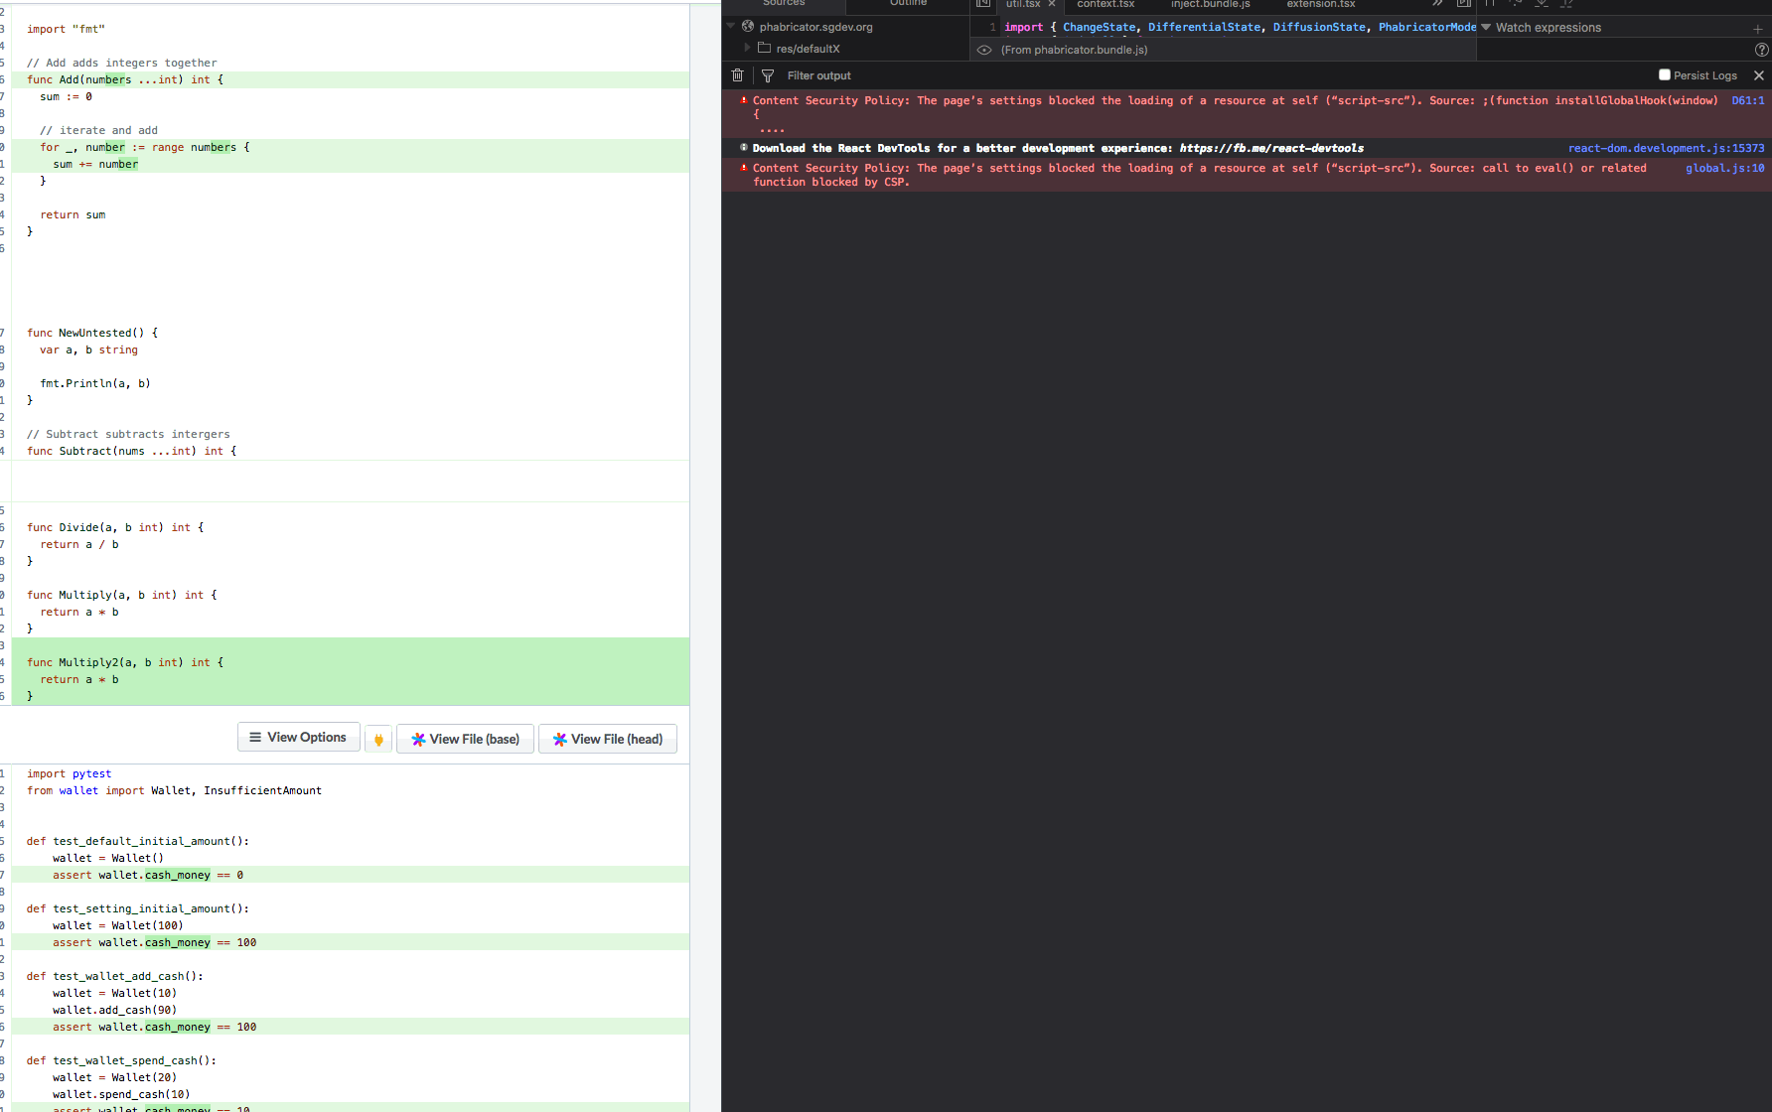Click the 'wallet.add_cash(90)' code line

(114, 1010)
